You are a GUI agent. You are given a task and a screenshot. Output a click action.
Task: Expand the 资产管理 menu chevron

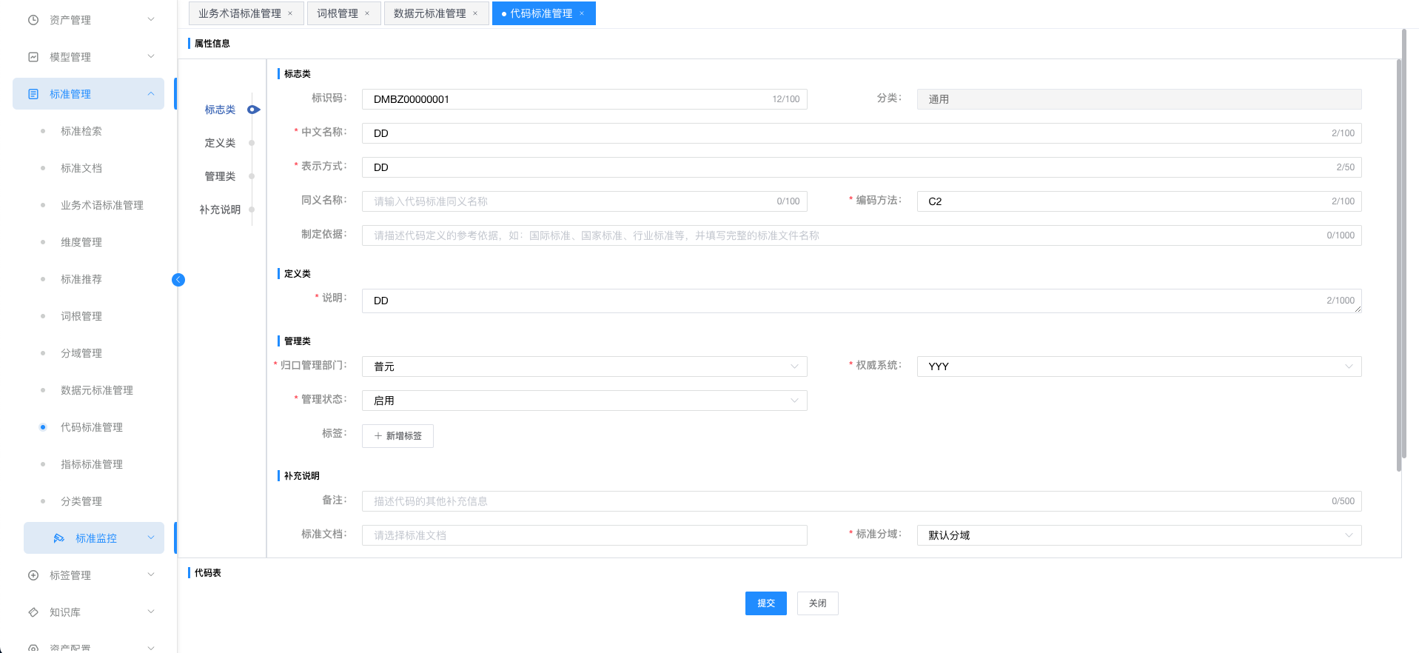tap(151, 19)
